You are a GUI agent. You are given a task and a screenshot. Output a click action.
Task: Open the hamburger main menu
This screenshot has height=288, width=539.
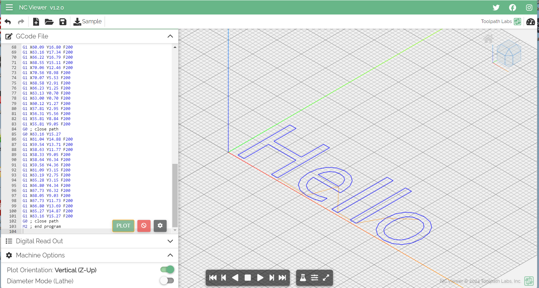point(9,7)
